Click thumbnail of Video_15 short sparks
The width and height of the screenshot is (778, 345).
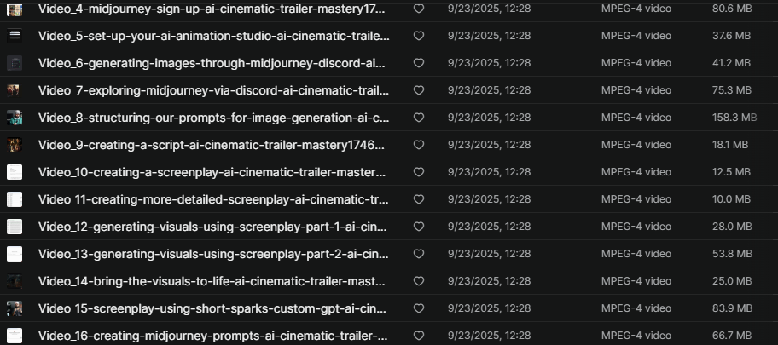[15, 308]
